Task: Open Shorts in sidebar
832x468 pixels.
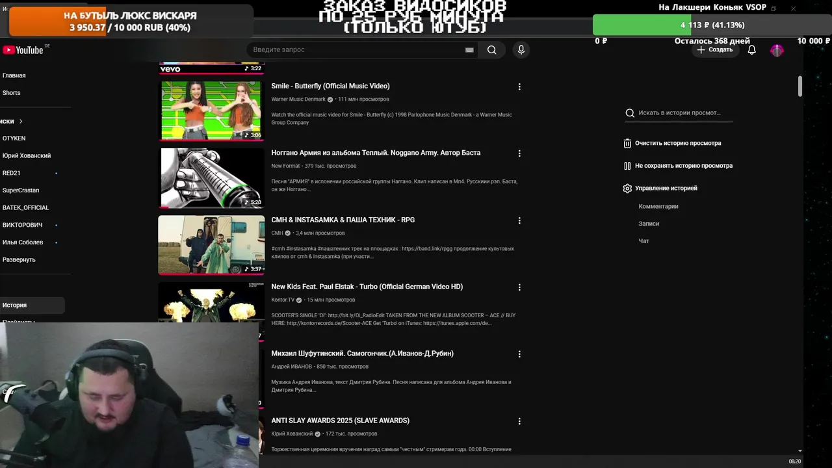Action: click(x=11, y=93)
